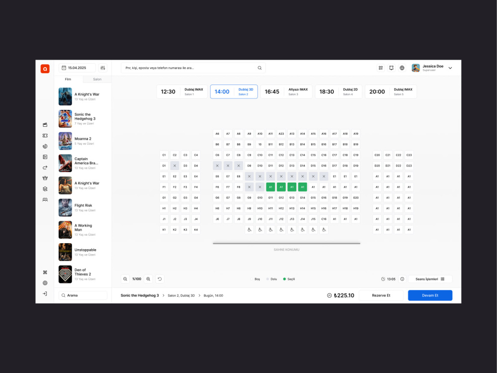
Task: Open notifications bell icon
Action: (x=392, y=68)
